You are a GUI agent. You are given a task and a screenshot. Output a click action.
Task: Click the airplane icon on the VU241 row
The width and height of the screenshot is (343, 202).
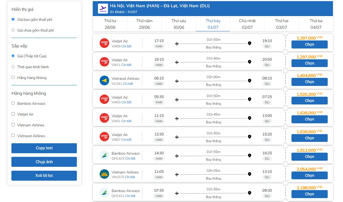pos(177,81)
